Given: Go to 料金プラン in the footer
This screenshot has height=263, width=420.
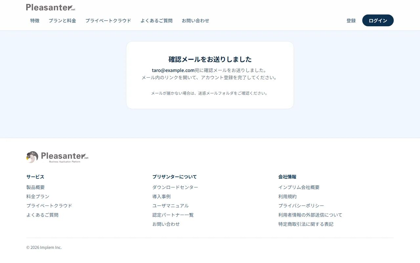Looking at the screenshot, I should point(38,197).
